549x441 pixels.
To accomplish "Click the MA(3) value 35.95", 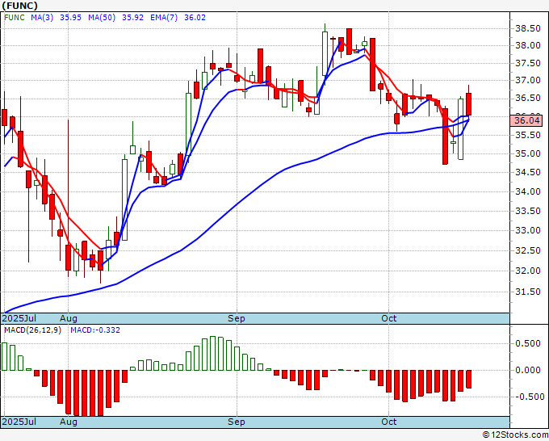I will [71, 18].
